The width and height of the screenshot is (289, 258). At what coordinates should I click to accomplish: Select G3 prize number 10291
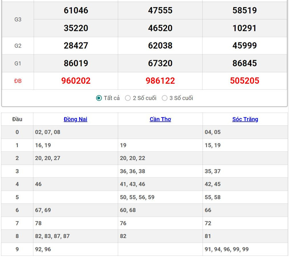245,28
